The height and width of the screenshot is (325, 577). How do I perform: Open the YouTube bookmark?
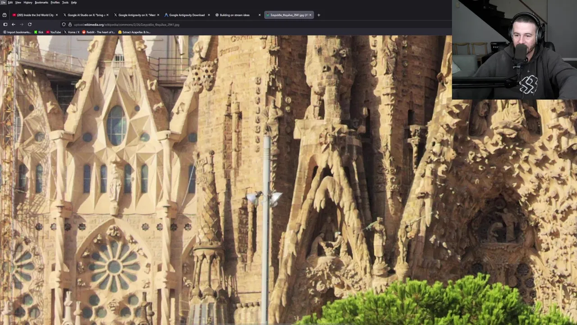(x=53, y=32)
